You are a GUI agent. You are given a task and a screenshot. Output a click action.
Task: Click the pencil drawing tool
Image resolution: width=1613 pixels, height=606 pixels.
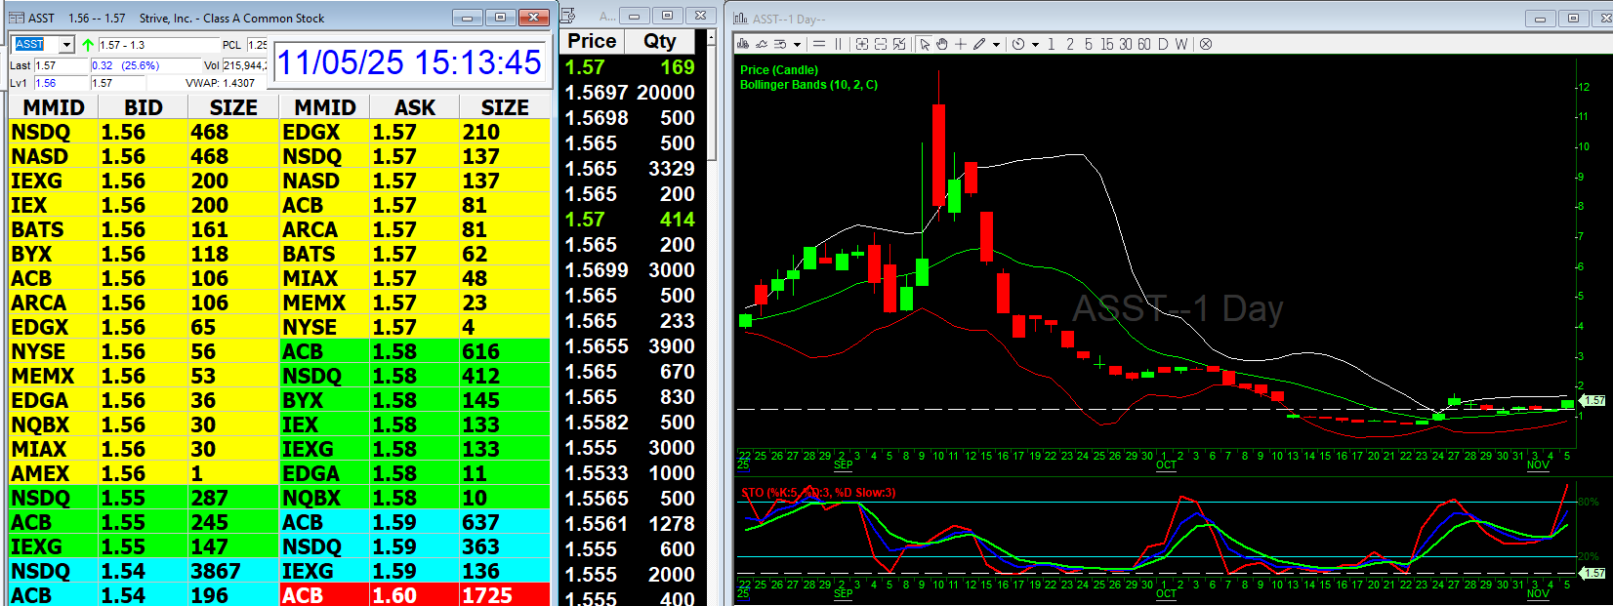979,44
